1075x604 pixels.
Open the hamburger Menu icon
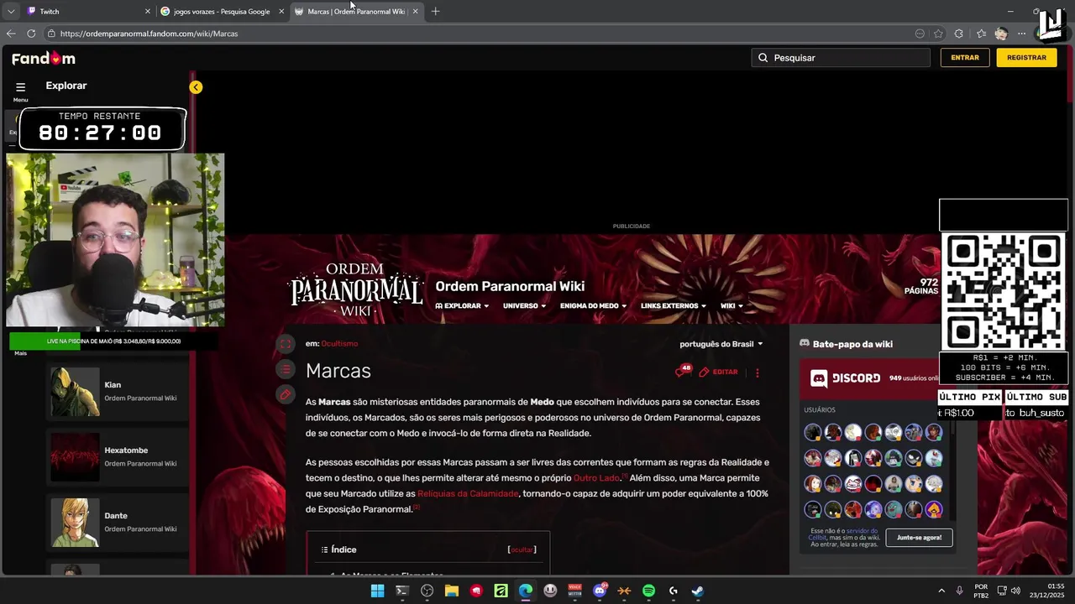click(20, 87)
